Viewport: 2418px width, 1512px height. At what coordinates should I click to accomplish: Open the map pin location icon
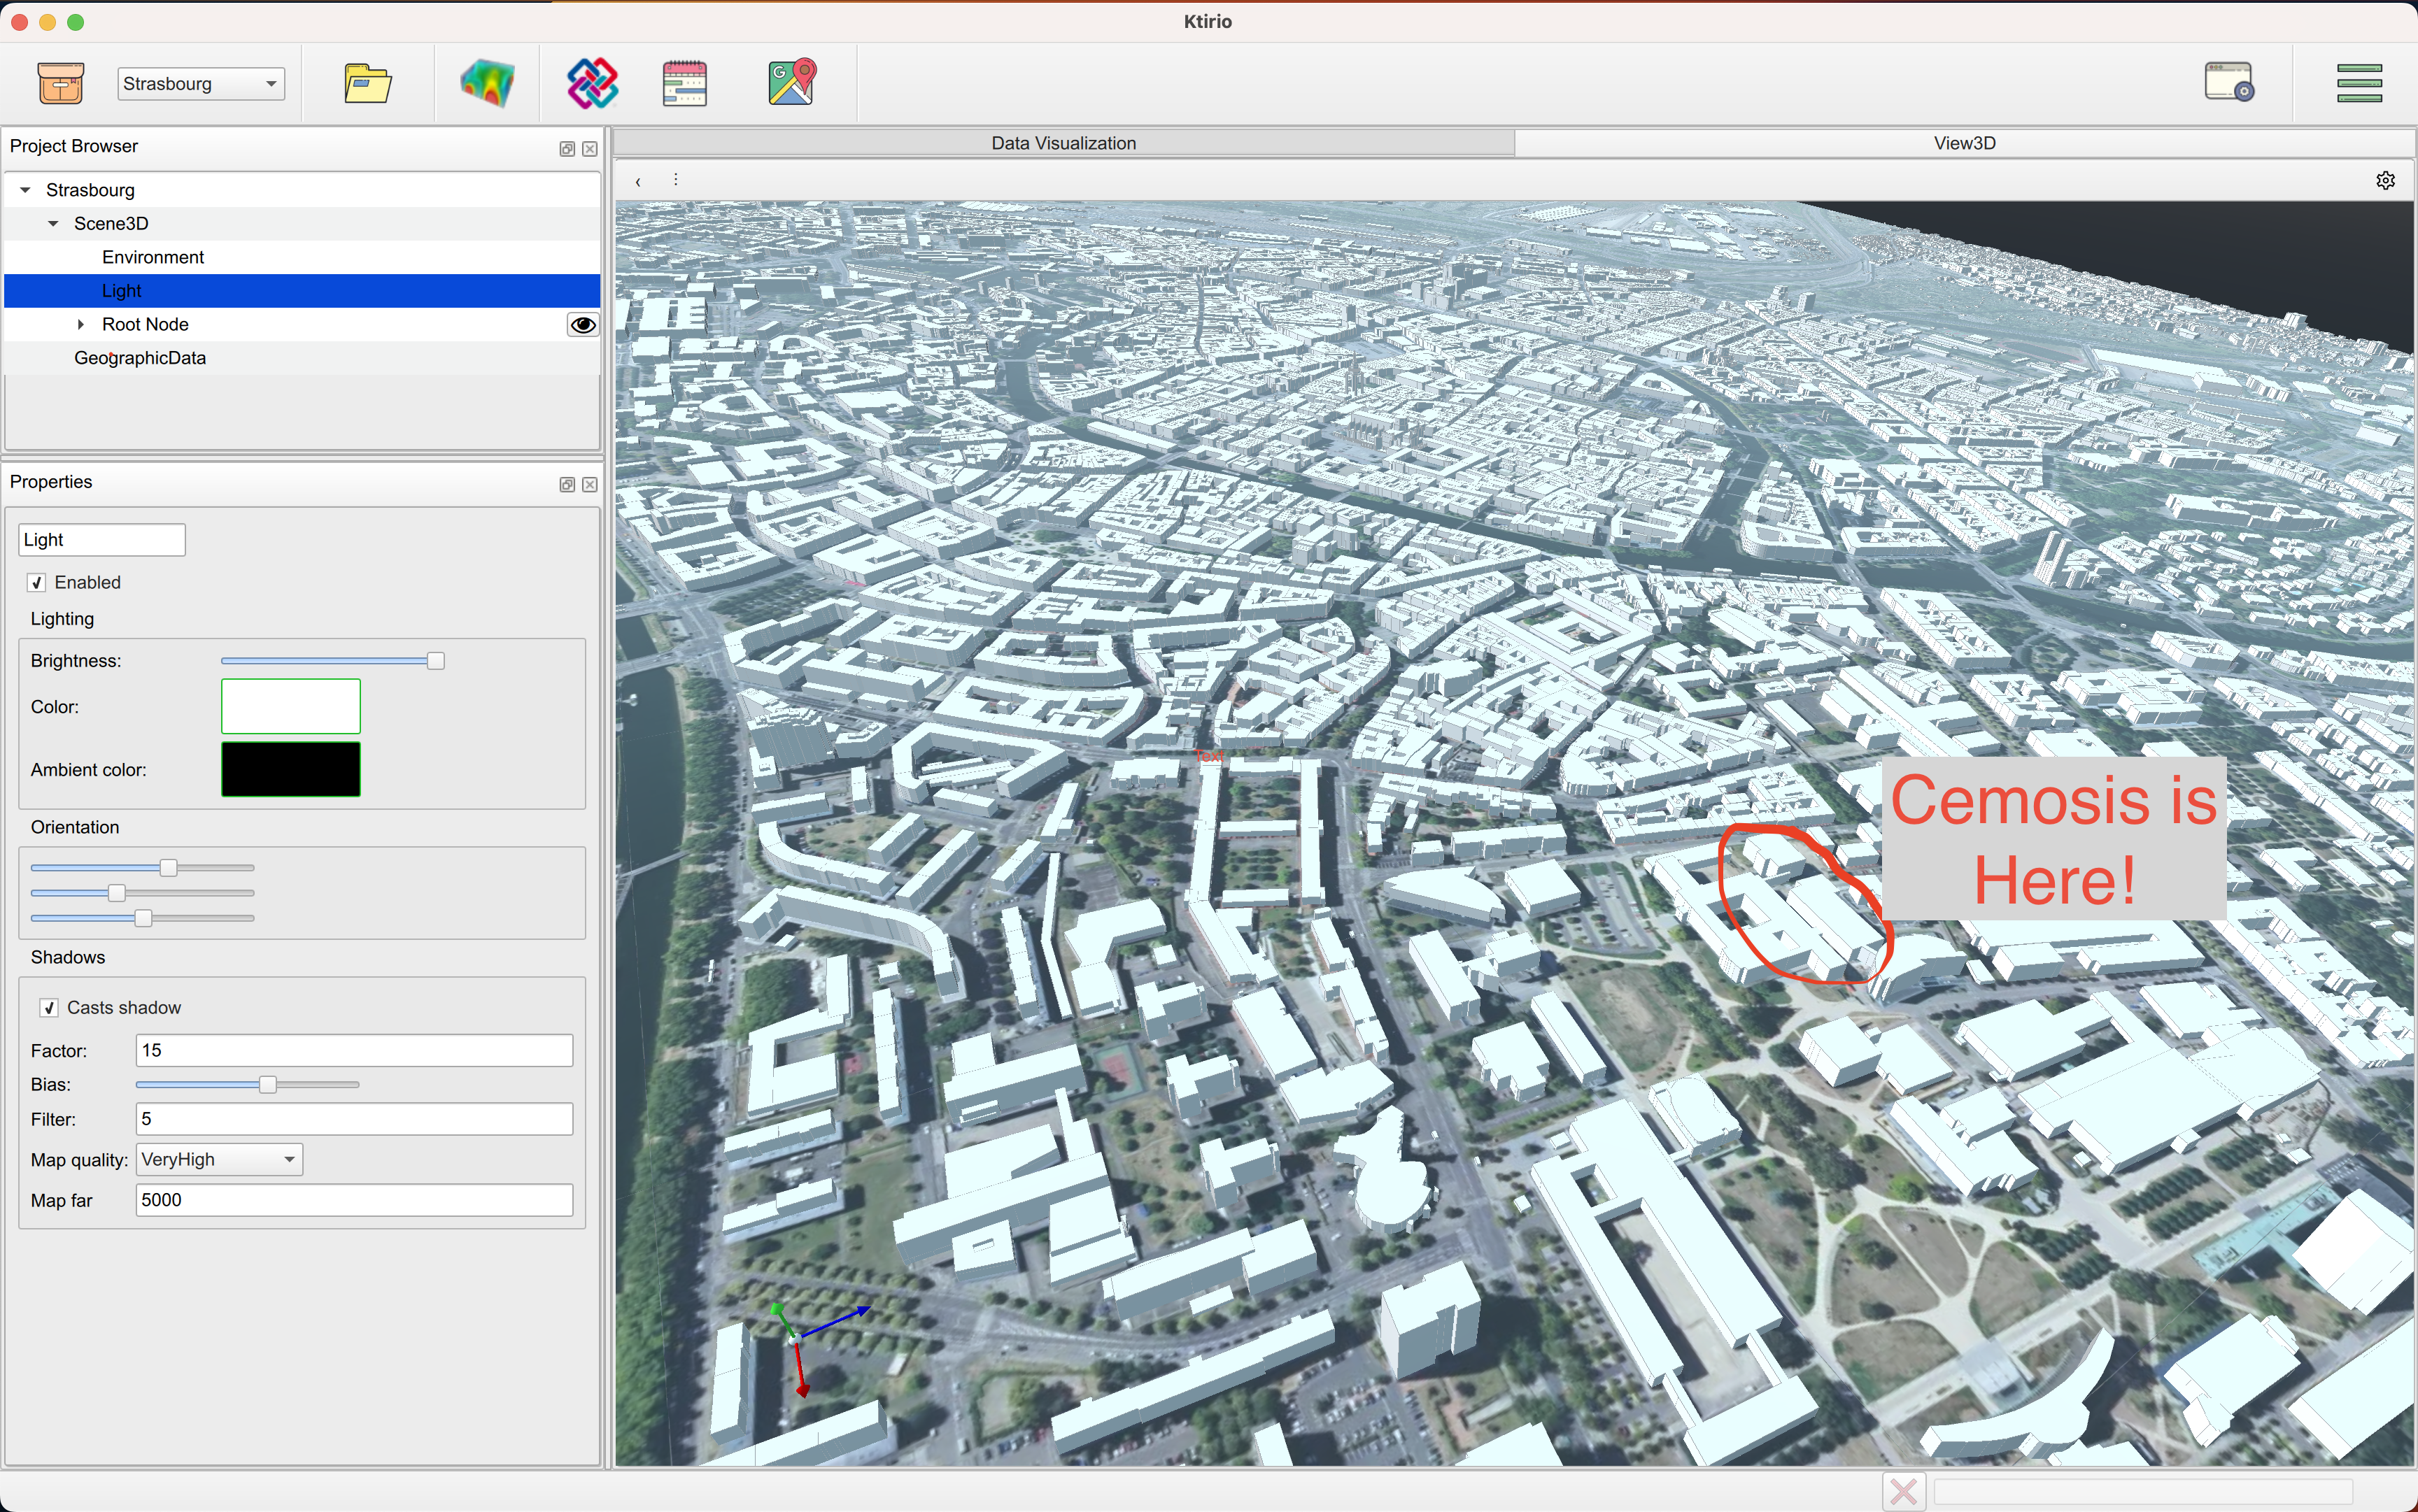(x=792, y=83)
